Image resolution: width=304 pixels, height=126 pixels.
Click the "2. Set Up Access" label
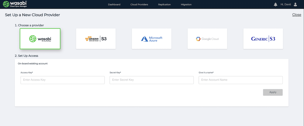tap(26, 56)
